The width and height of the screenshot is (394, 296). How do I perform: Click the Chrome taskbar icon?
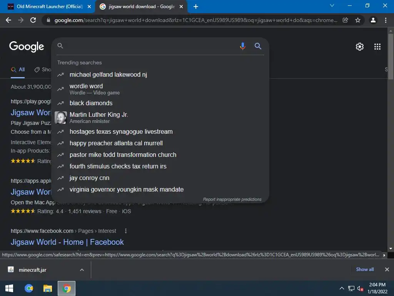pyautogui.click(x=67, y=288)
